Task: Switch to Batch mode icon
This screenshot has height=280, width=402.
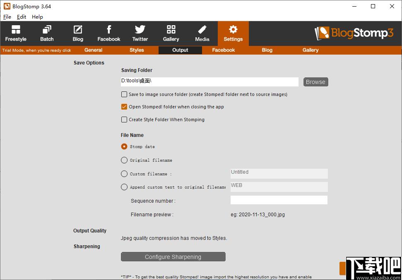Action: [x=47, y=29]
